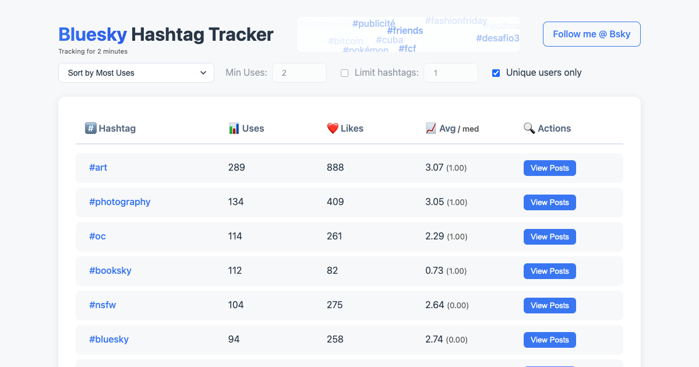Screen dimensions: 699x367
Task: Click #desafio3 in the hashtag cloud
Action: pyautogui.click(x=497, y=38)
